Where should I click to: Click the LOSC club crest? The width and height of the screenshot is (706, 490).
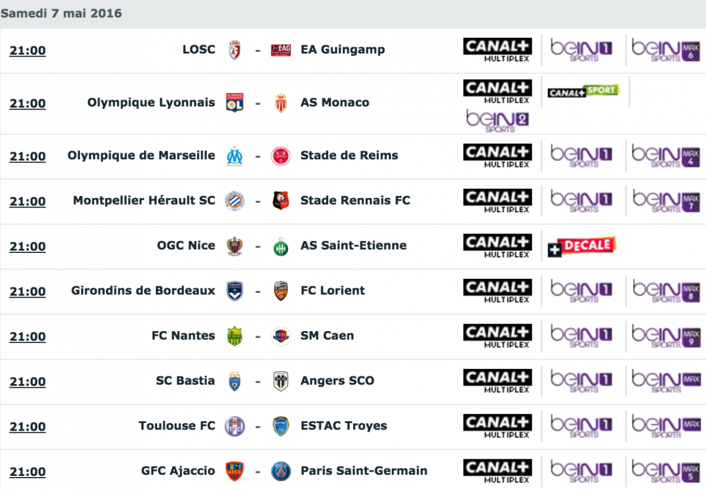coord(235,50)
